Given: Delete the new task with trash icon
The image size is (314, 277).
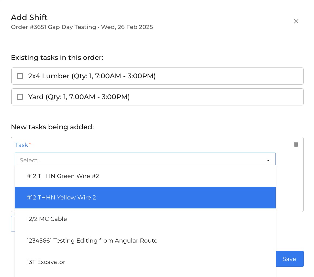Looking at the screenshot, I should (296, 144).
